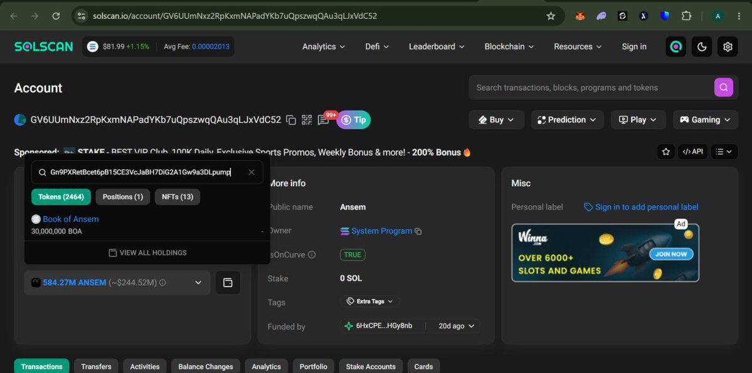Switch to the Transactions tab
This screenshot has width=752, height=373.
pyautogui.click(x=42, y=366)
